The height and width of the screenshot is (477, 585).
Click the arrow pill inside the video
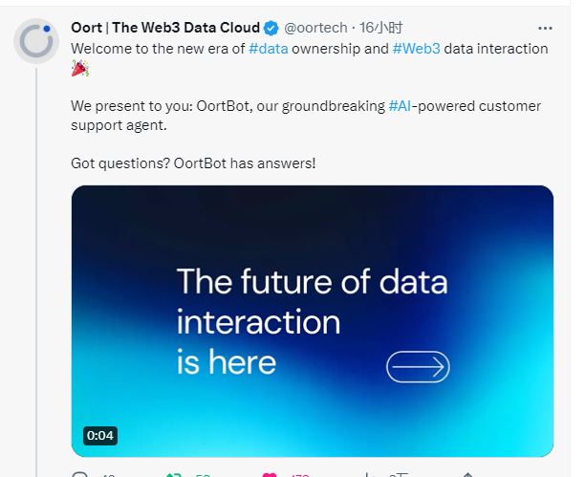click(x=418, y=367)
